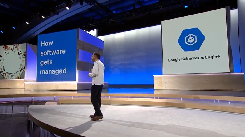The height and width of the screenshot is (137, 245).
Task: Click the 'Google Kubernetes Engine' caption text
Action: coord(194,58)
